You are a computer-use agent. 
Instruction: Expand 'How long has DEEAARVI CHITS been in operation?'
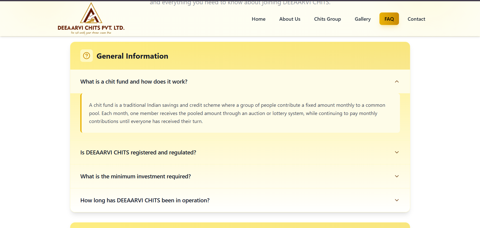click(145, 200)
